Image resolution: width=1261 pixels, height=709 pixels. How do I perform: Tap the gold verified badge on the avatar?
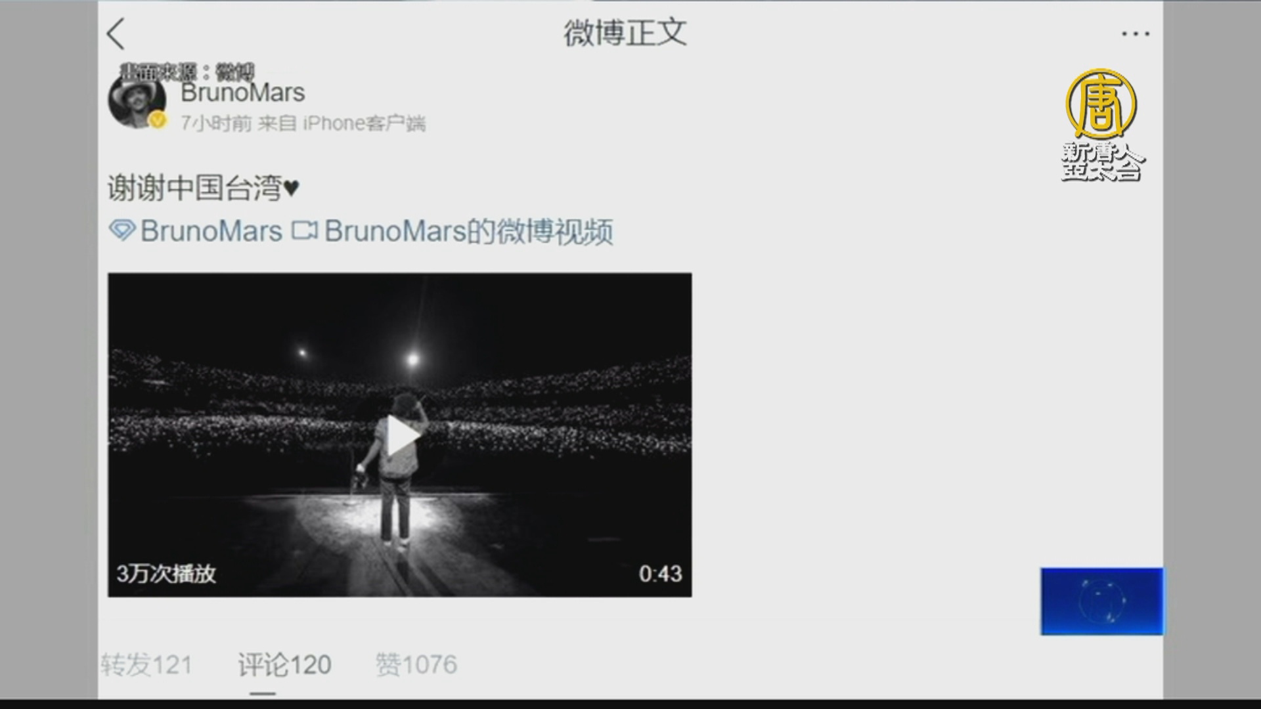[158, 121]
